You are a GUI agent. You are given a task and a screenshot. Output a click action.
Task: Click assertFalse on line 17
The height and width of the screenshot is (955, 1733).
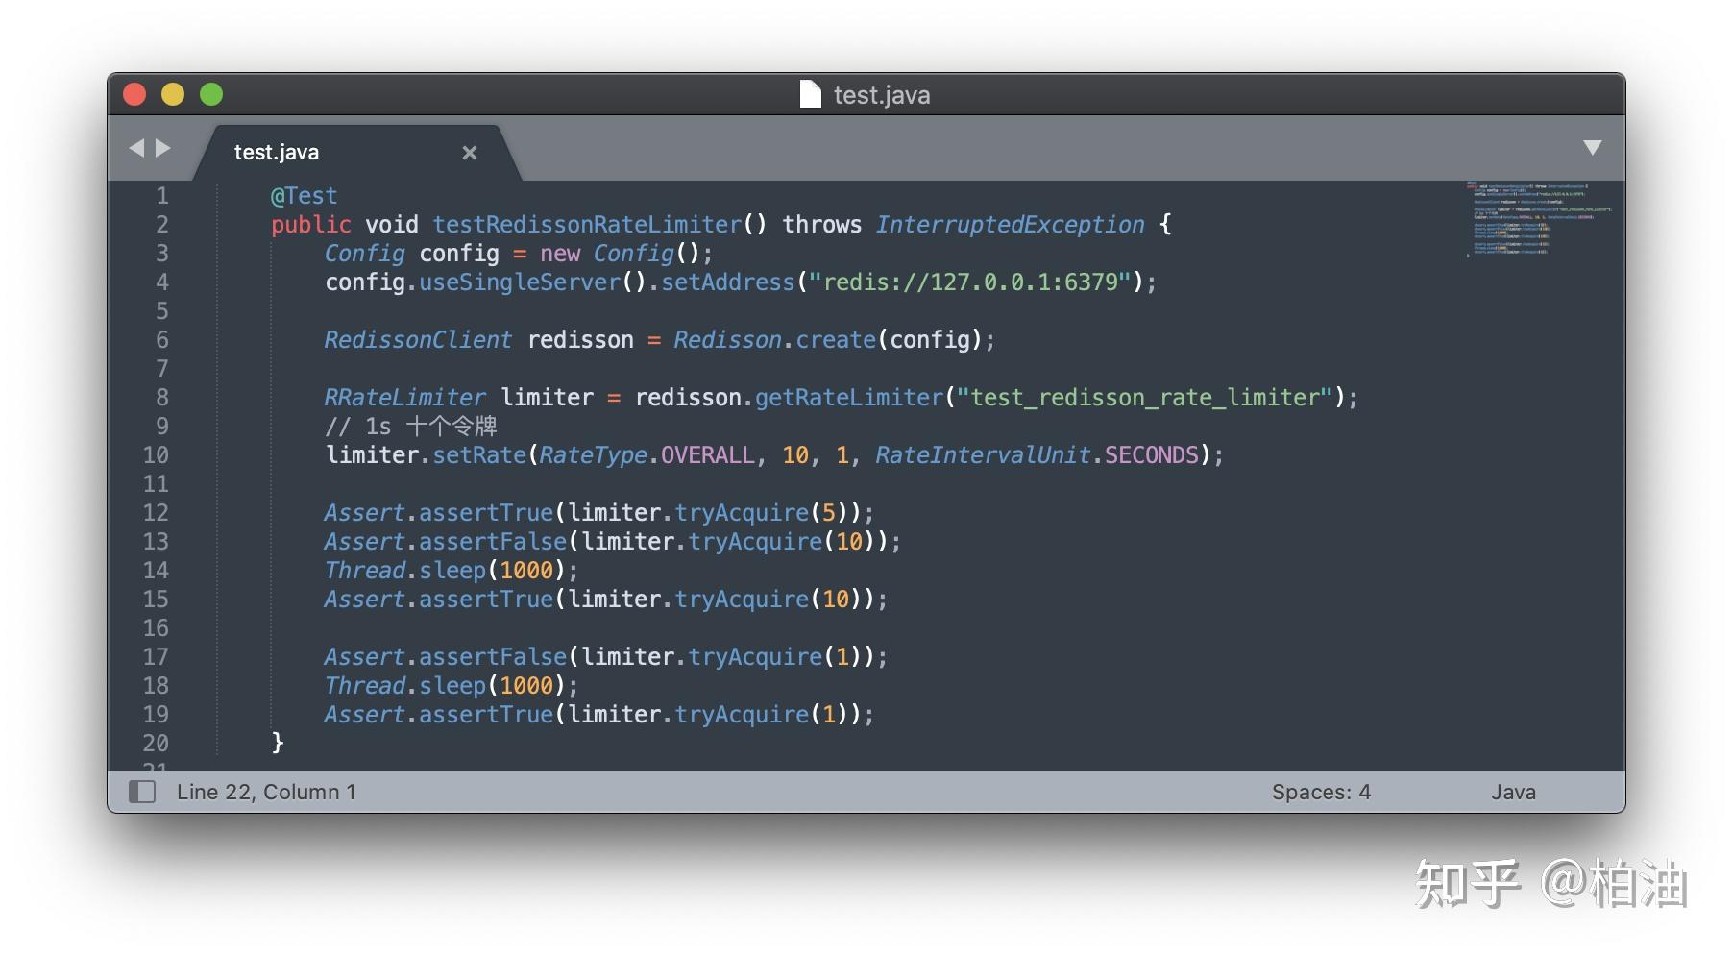tap(493, 657)
